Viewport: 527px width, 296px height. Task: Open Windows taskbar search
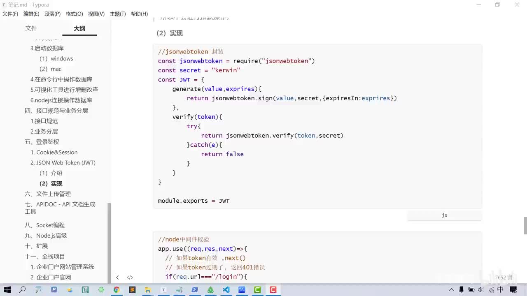click(23, 290)
